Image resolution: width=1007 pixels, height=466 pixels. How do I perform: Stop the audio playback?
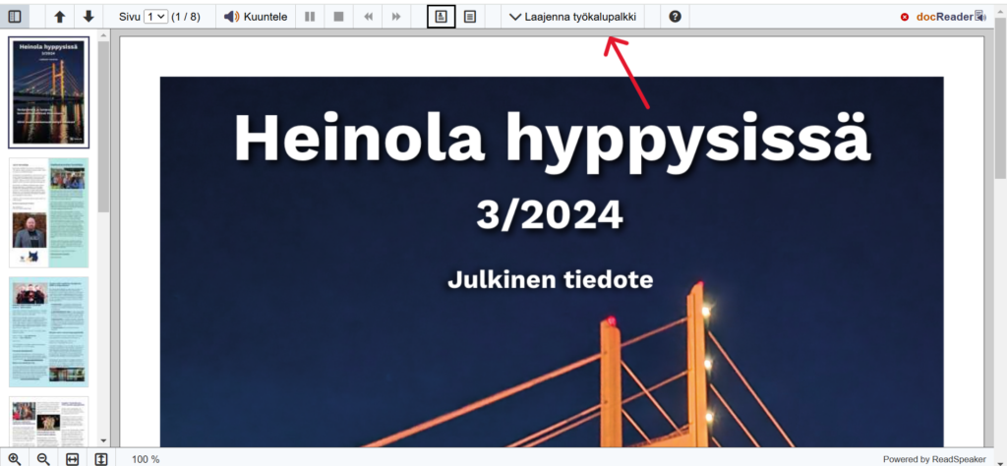(x=338, y=17)
